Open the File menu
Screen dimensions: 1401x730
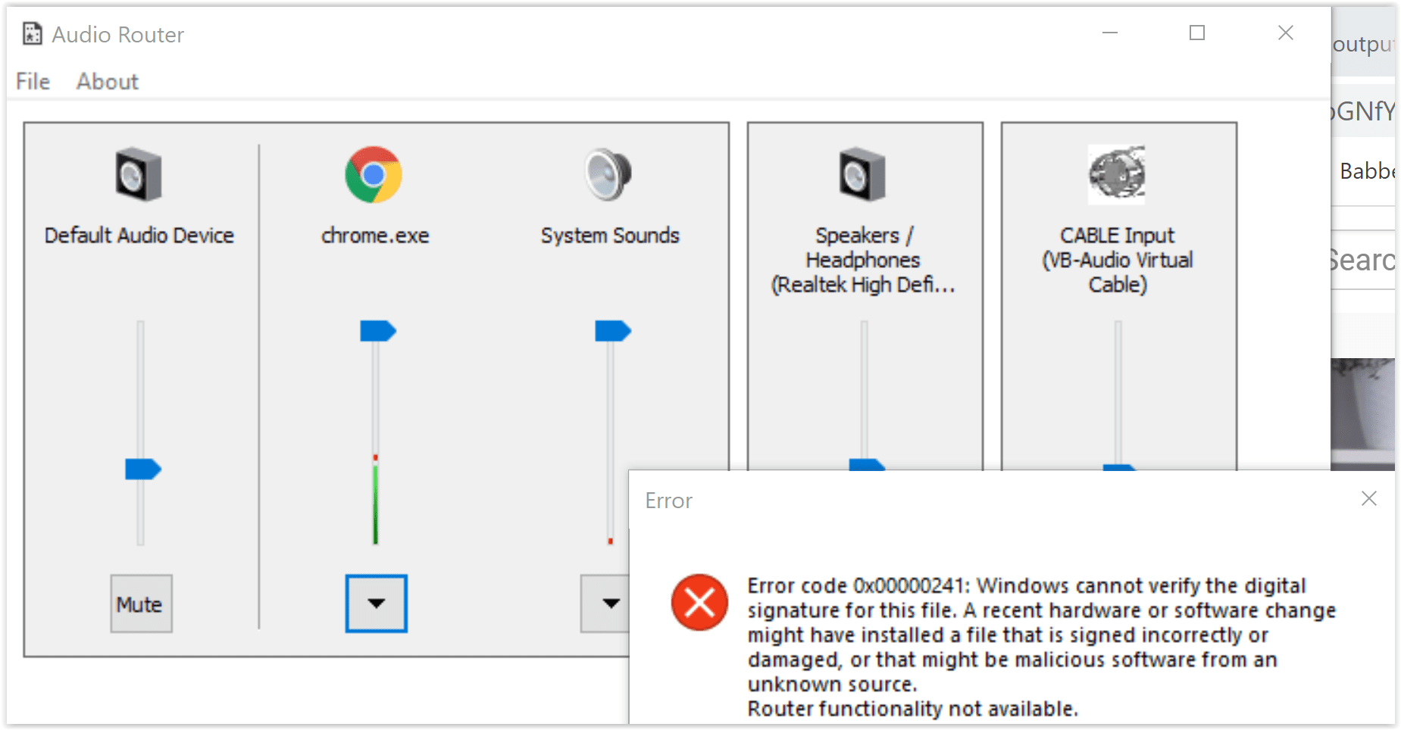(31, 81)
